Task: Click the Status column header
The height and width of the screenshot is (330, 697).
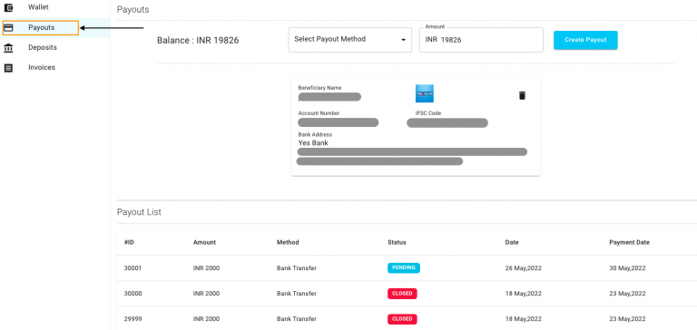Action: 397,242
